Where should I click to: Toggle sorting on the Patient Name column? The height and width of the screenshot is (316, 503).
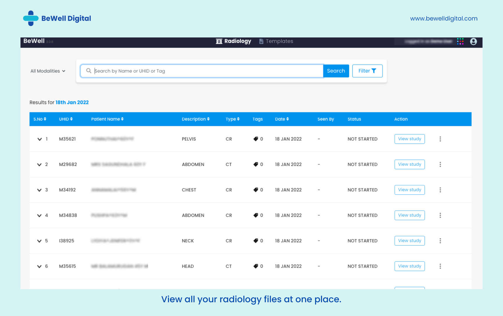122,119
